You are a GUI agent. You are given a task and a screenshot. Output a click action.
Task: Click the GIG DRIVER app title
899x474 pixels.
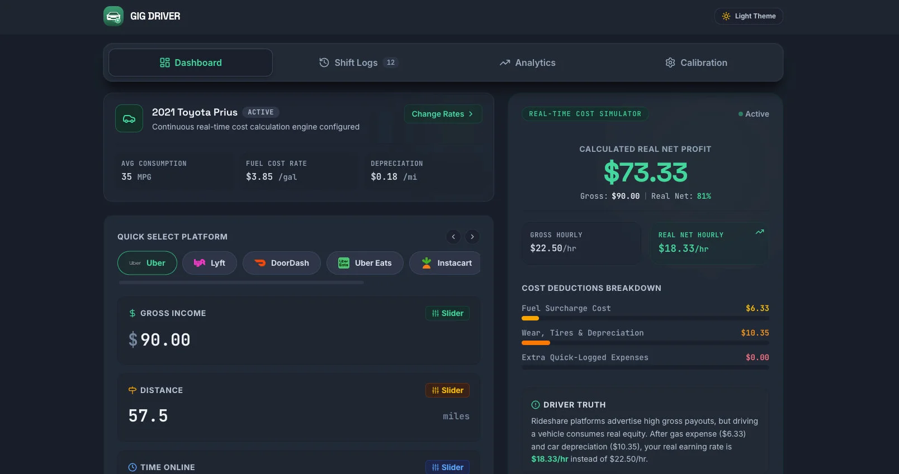(x=155, y=16)
